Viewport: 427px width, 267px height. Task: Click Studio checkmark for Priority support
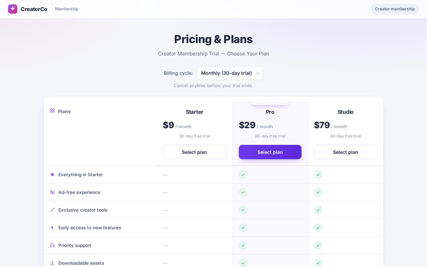click(318, 245)
